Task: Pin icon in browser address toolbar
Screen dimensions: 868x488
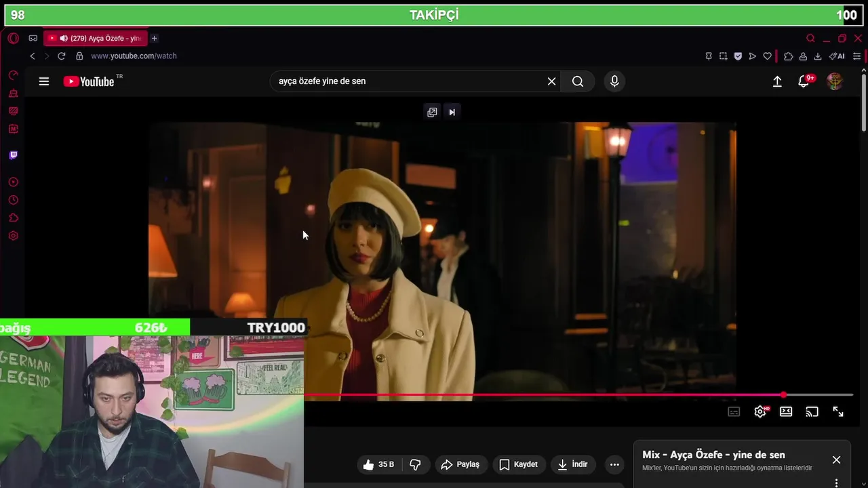Action: 709,56
